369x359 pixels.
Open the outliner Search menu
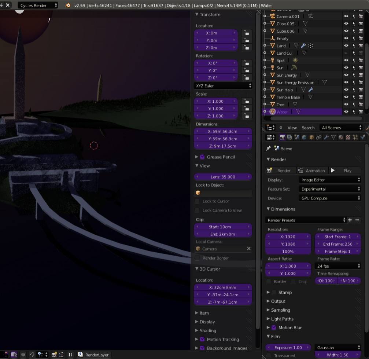pyautogui.click(x=308, y=128)
